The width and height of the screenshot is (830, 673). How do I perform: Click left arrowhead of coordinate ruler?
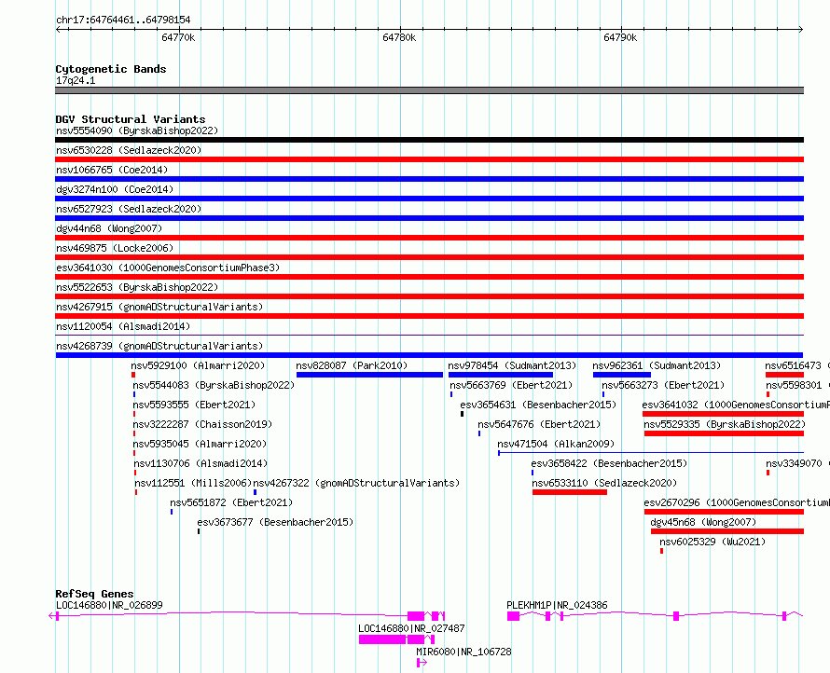tap(58, 30)
